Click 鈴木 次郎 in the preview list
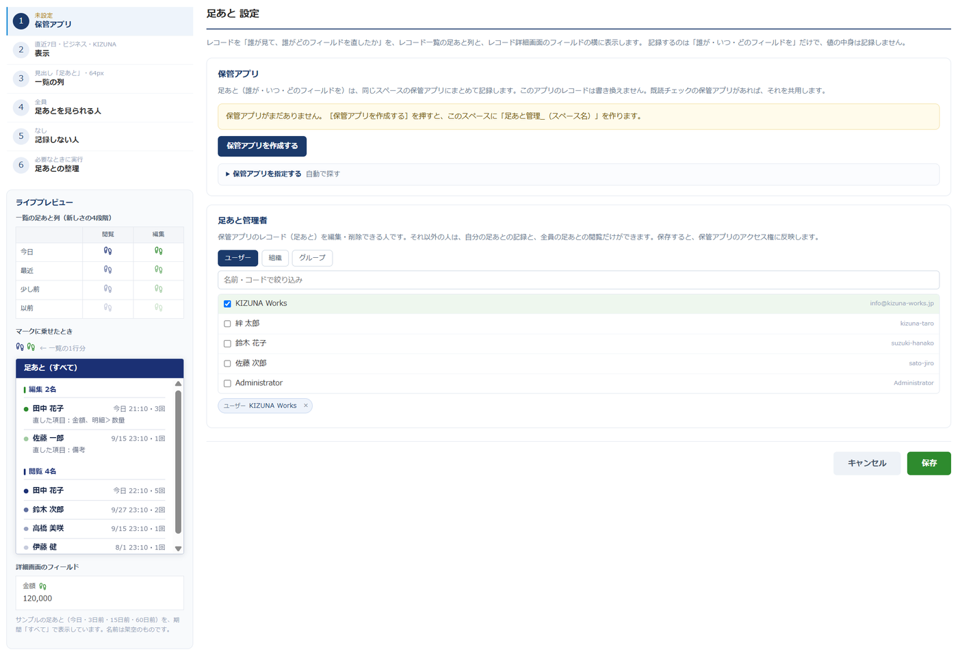This screenshot has height=656, width=958. (x=48, y=510)
